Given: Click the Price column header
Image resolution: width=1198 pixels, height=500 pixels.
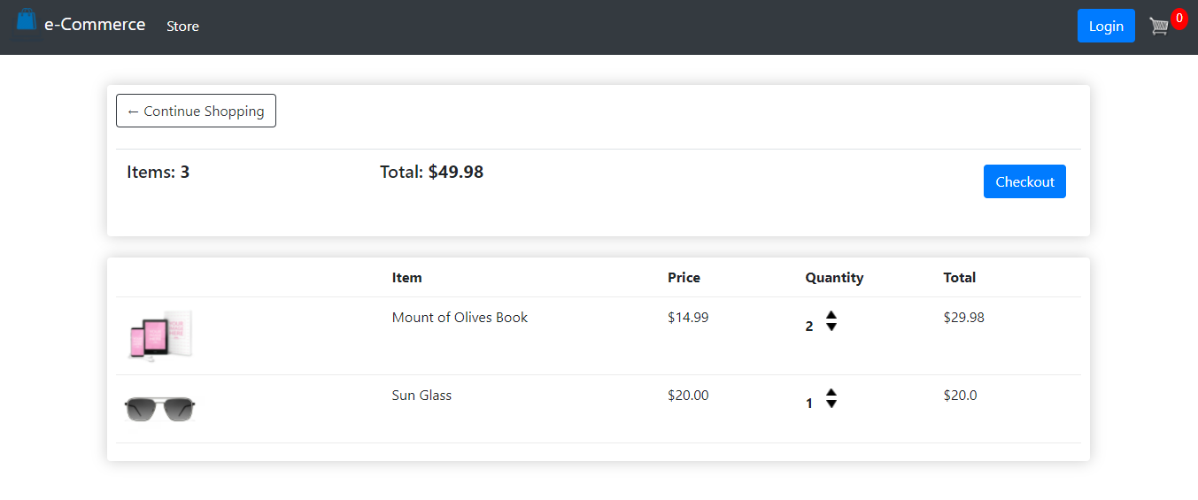Looking at the screenshot, I should [684, 278].
